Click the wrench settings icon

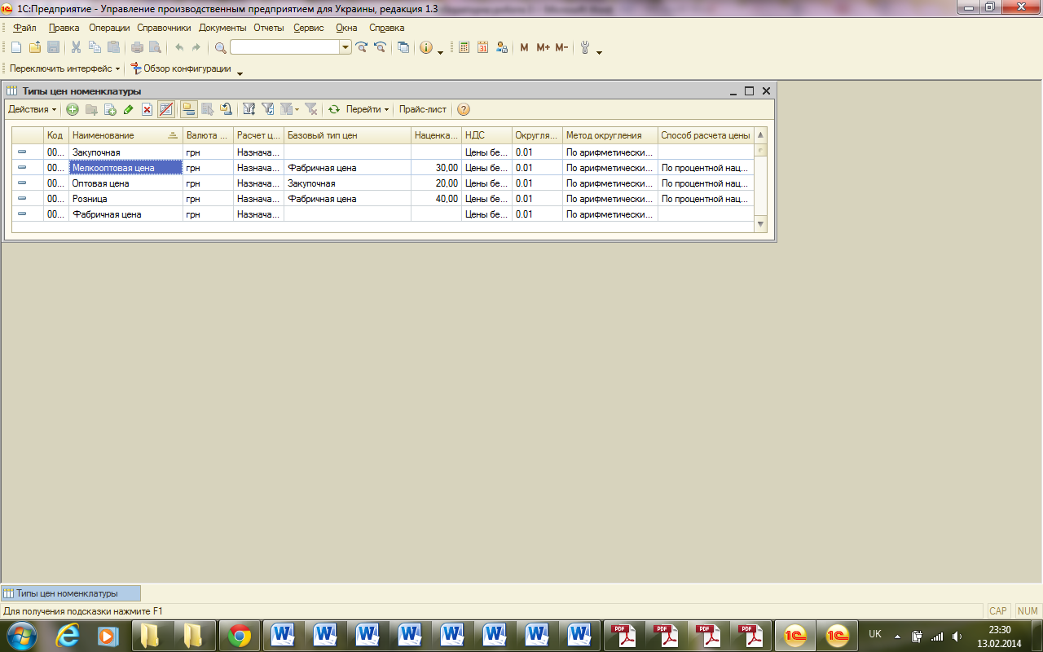(x=585, y=48)
